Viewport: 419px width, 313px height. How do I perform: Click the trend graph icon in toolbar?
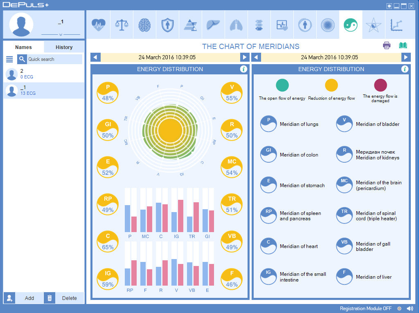tap(396, 25)
